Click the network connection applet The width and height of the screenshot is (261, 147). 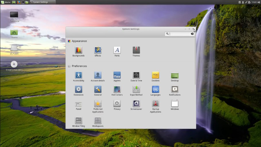[x=246, y=2]
